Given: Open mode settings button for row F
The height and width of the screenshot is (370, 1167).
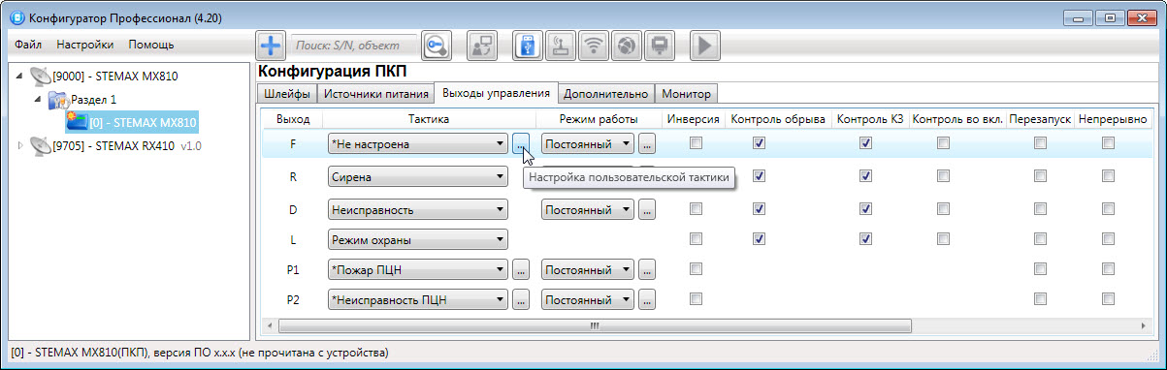Looking at the screenshot, I should 647,144.
